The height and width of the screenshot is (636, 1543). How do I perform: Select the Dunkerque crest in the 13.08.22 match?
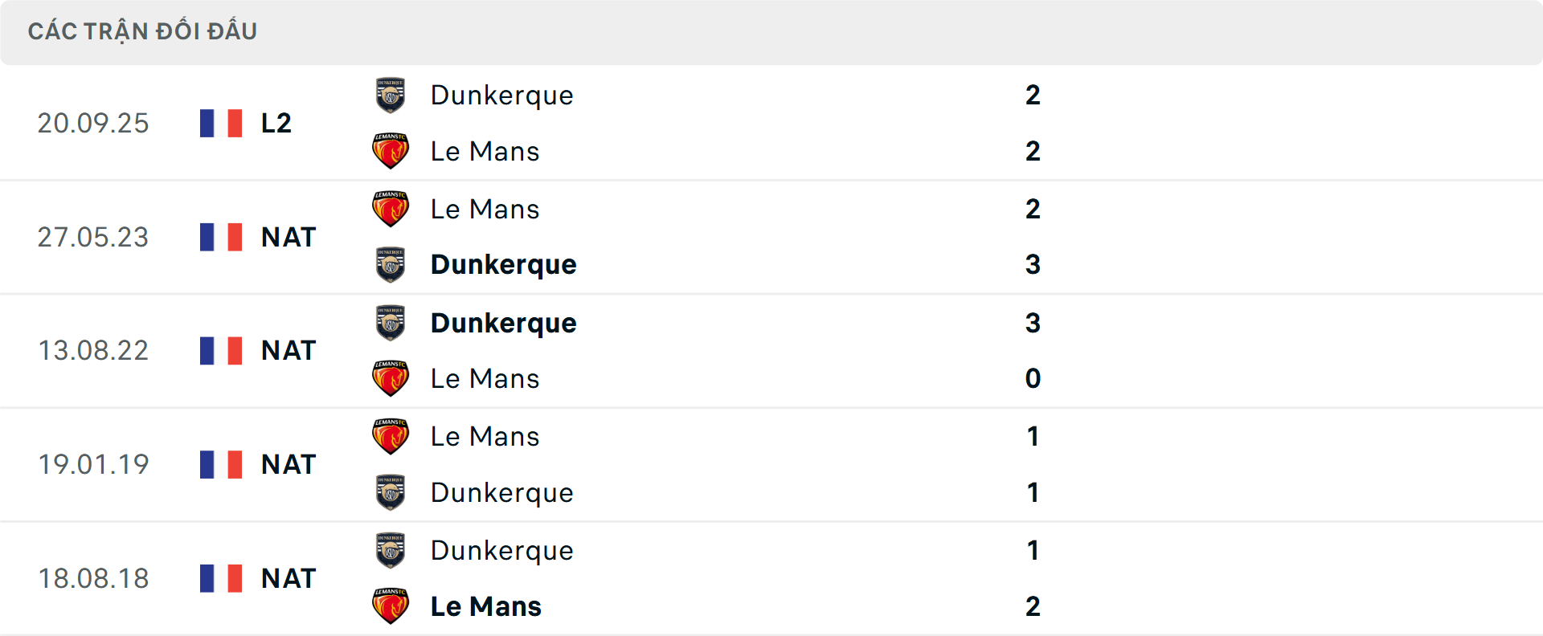(x=391, y=322)
